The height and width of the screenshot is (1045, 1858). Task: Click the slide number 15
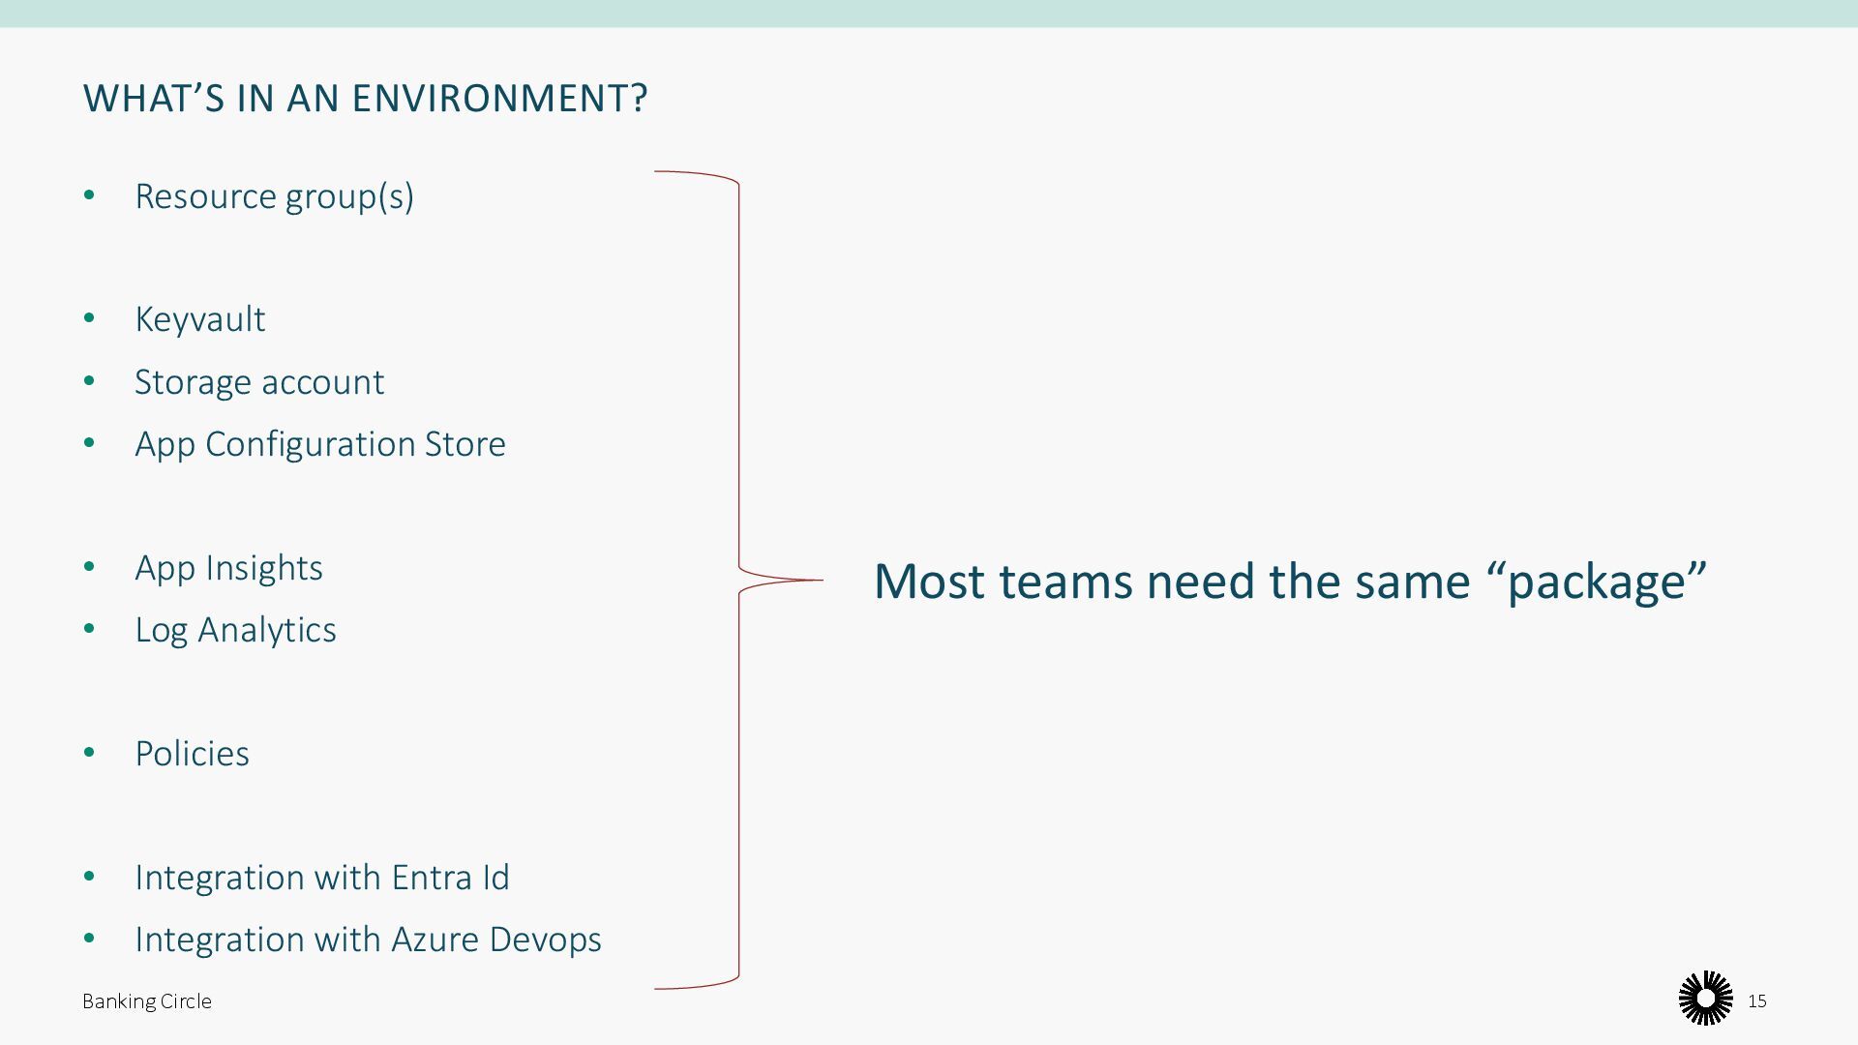1757,1001
